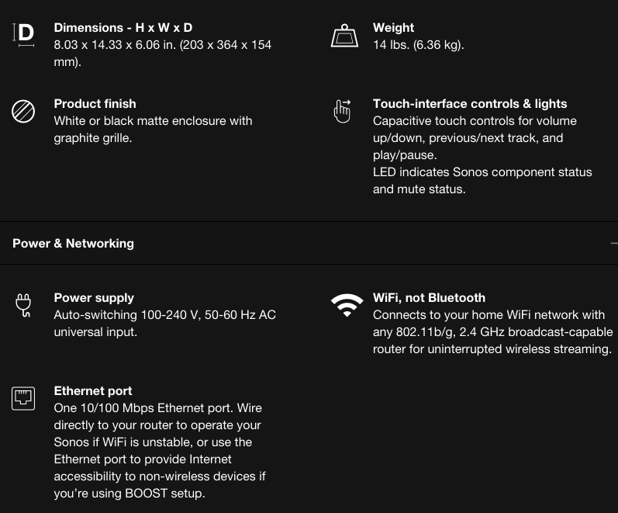Click the minus icon beside Power & Networking
Viewport: 618px width, 513px height.
click(x=614, y=244)
